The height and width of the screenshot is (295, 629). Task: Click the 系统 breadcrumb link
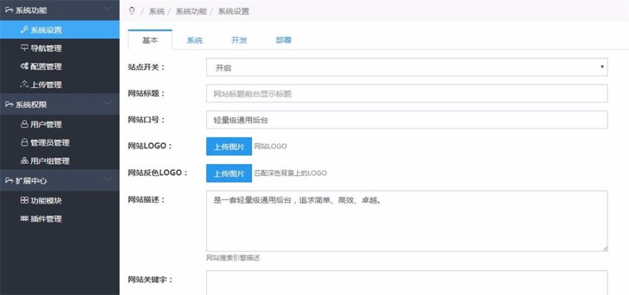click(x=157, y=11)
